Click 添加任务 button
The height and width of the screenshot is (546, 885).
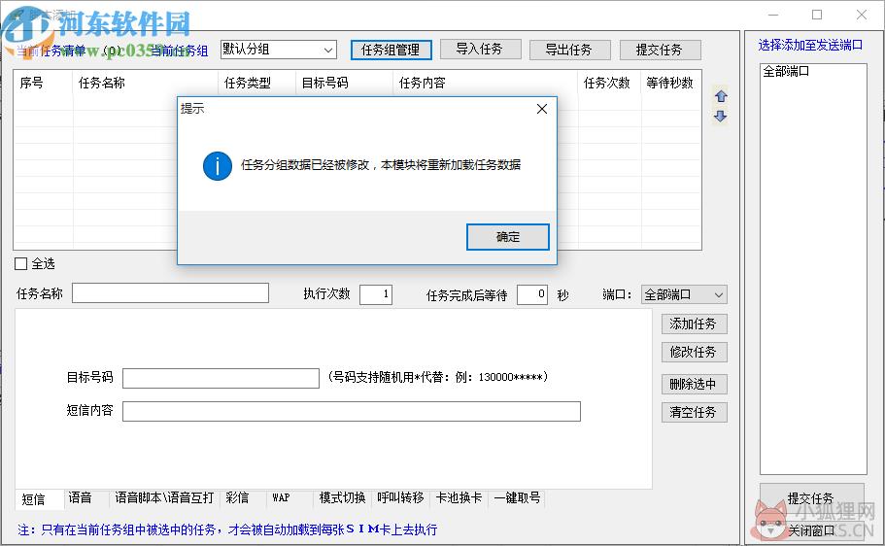point(695,324)
